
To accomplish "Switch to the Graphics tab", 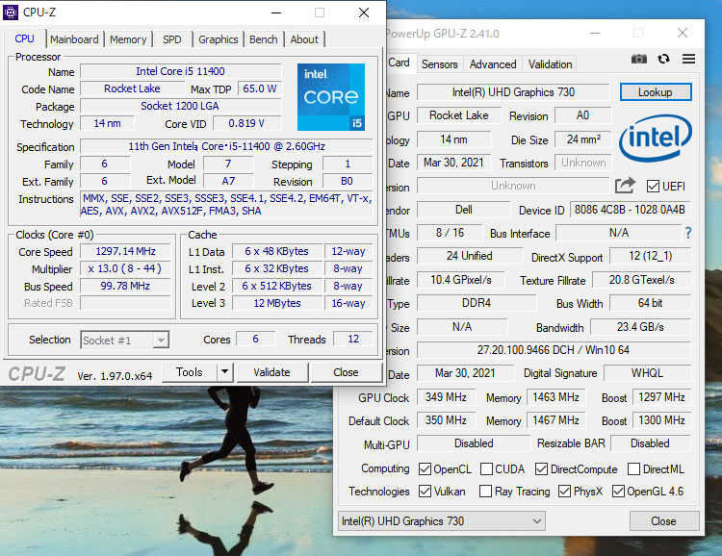I will coord(219,39).
